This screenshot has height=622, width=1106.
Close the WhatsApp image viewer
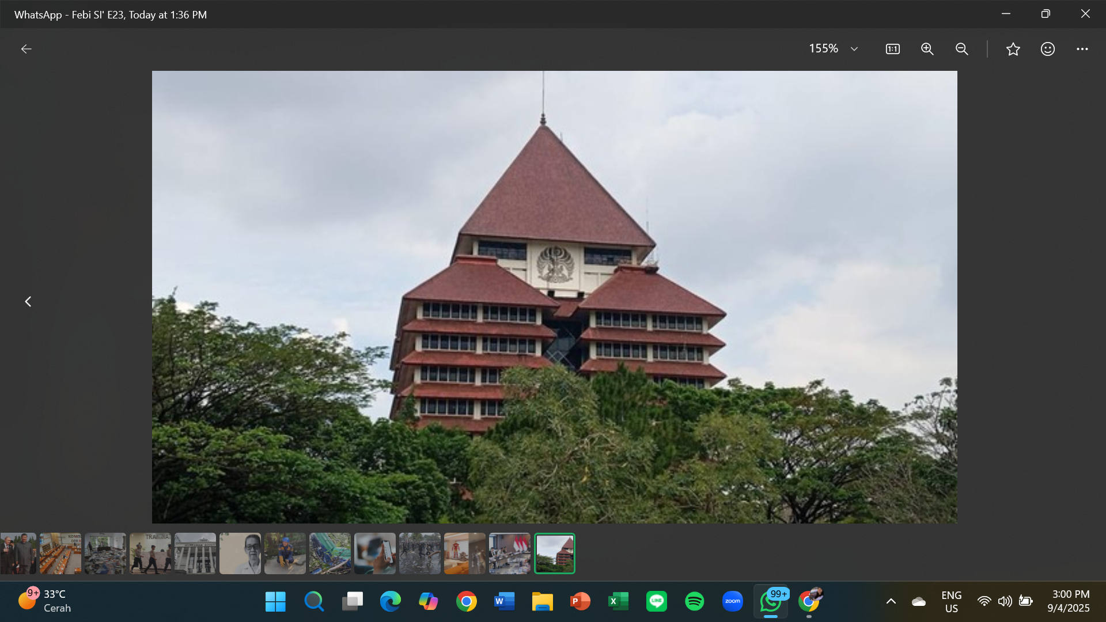(x=1085, y=14)
